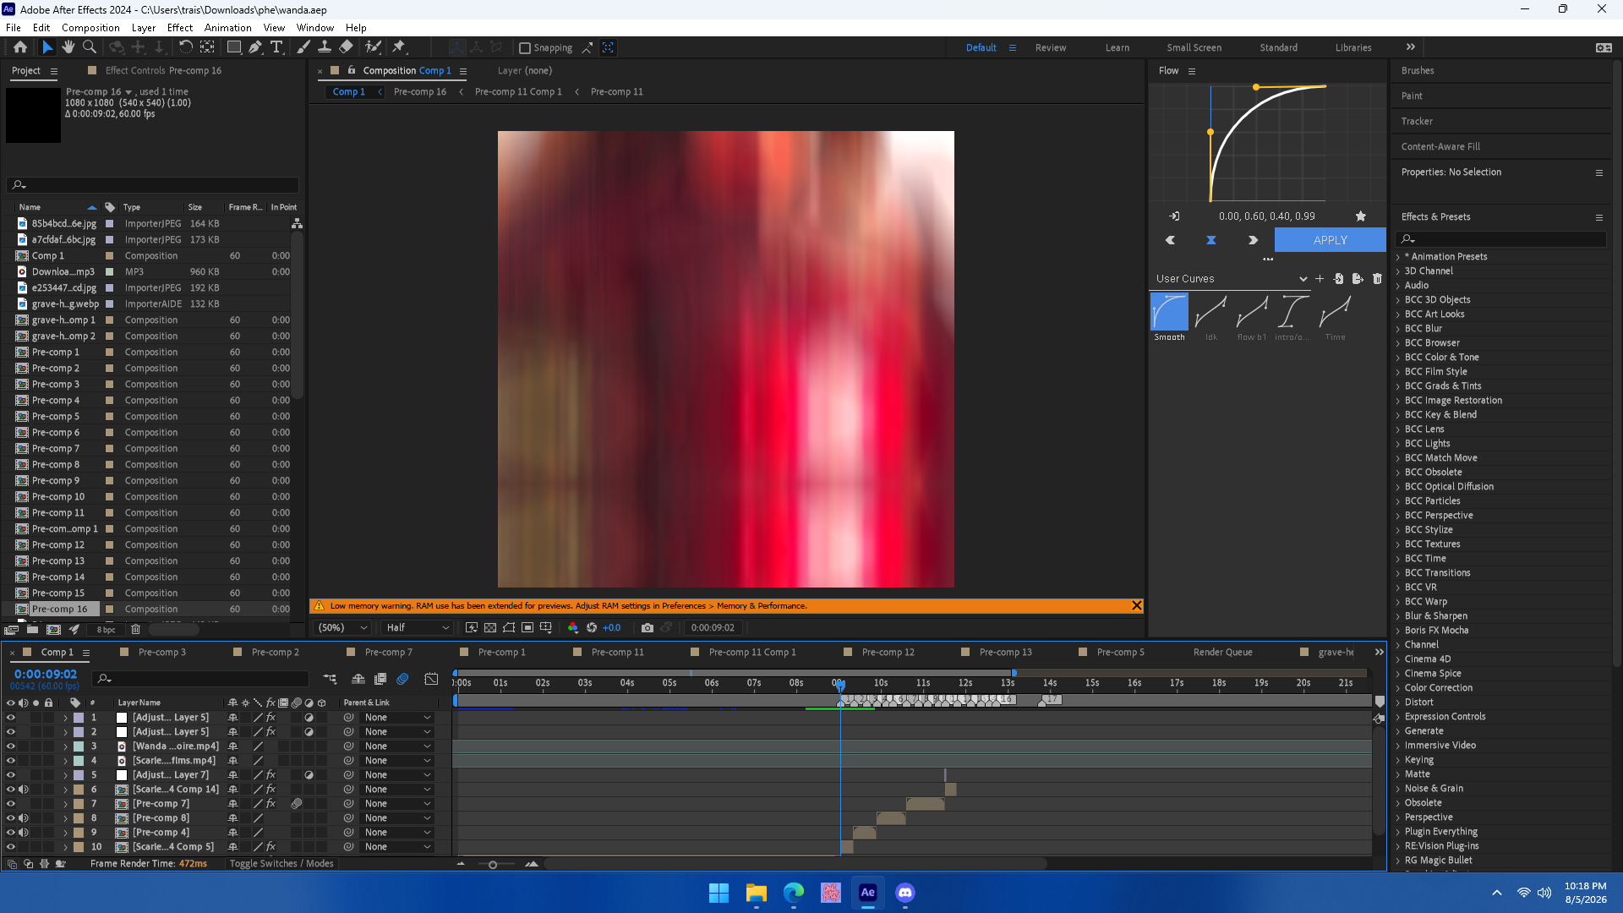Expand layer 3 Wanda mp4 properties
This screenshot has width=1623, height=913.
point(65,746)
